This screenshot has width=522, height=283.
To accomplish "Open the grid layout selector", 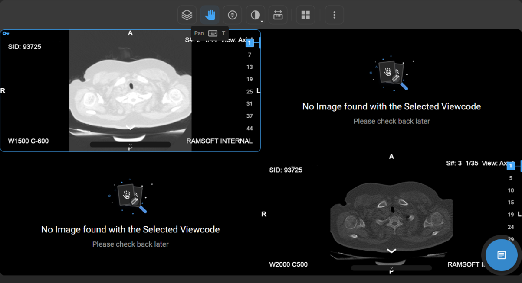I will click(x=305, y=15).
